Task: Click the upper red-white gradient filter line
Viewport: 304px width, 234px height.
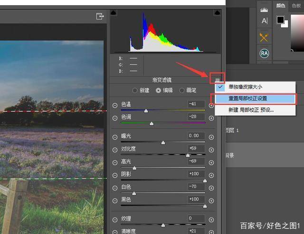Action: pyautogui.click(x=53, y=111)
